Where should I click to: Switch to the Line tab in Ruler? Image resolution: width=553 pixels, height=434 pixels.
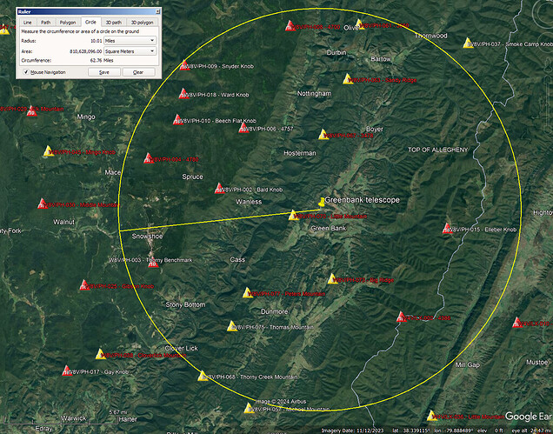click(x=28, y=23)
